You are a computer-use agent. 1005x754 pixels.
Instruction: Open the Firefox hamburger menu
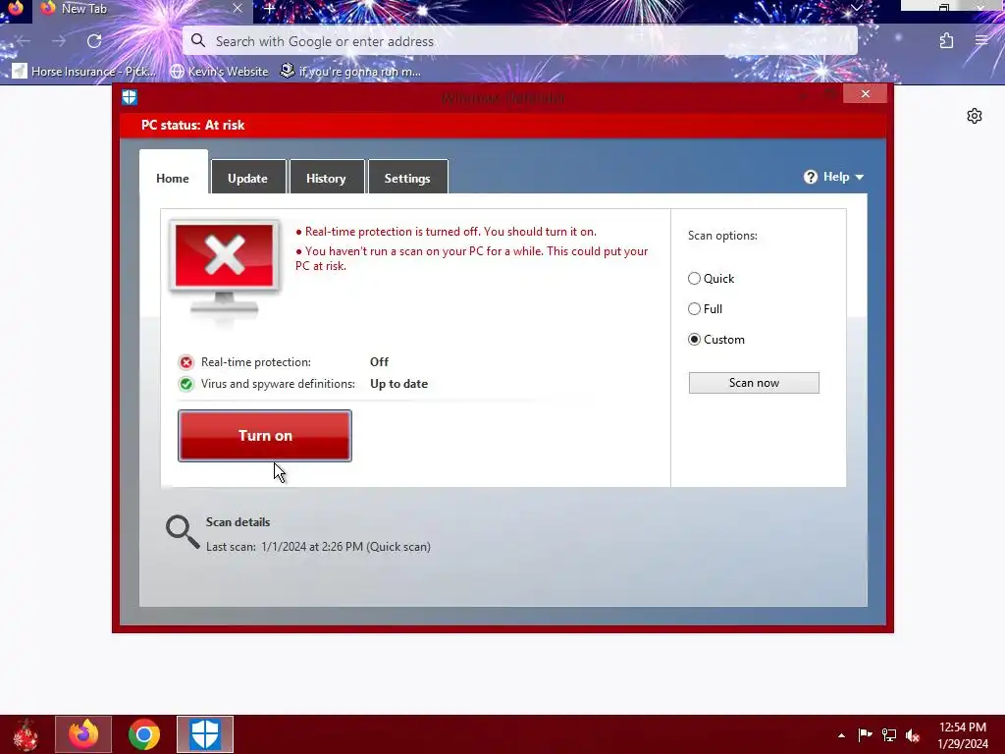point(981,41)
